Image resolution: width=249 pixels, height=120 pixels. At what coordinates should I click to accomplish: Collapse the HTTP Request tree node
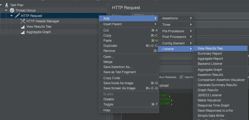pos(12,16)
